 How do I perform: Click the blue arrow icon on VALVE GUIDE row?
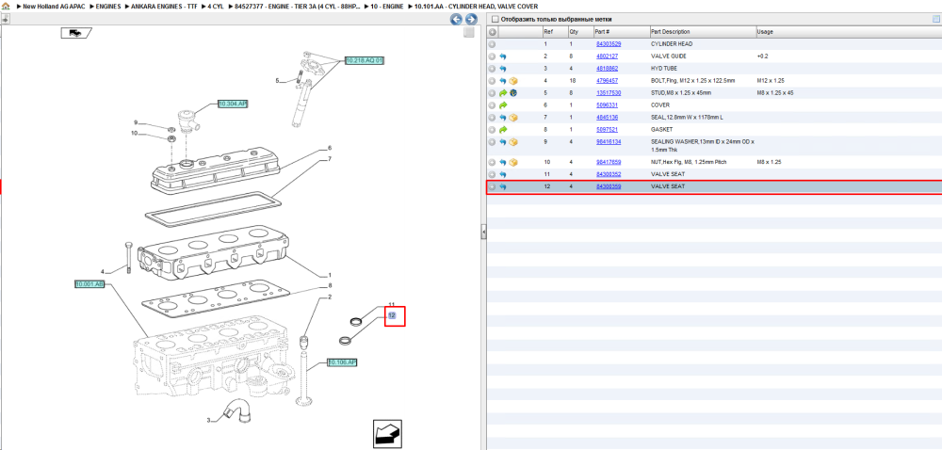(x=503, y=56)
